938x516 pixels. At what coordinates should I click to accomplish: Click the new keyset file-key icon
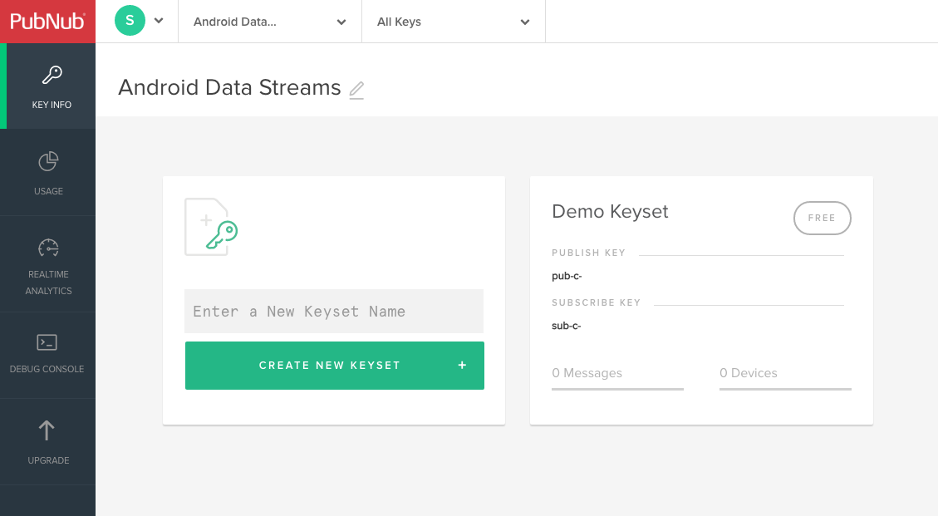[x=211, y=227]
